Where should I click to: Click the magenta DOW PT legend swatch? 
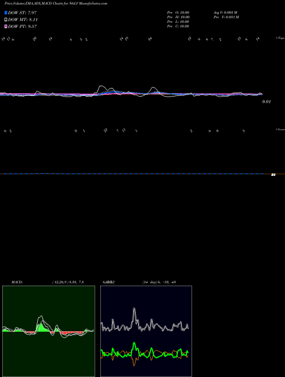coord(6,26)
